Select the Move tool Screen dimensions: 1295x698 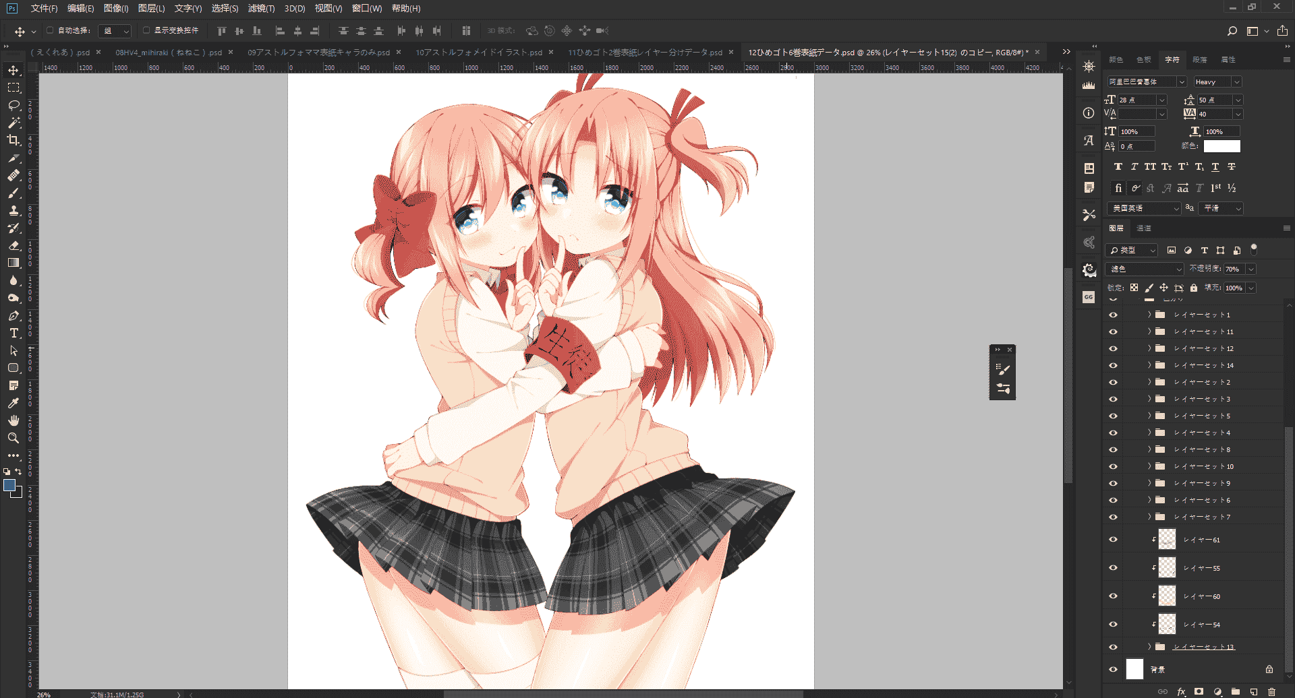pos(13,71)
